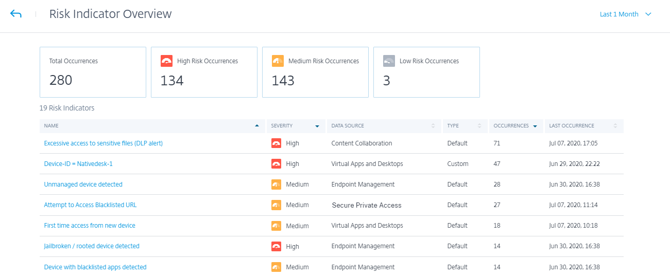Click the severity icon in the Device-ID Nativedesk-1 row
The image size is (670, 277).
[x=276, y=164]
